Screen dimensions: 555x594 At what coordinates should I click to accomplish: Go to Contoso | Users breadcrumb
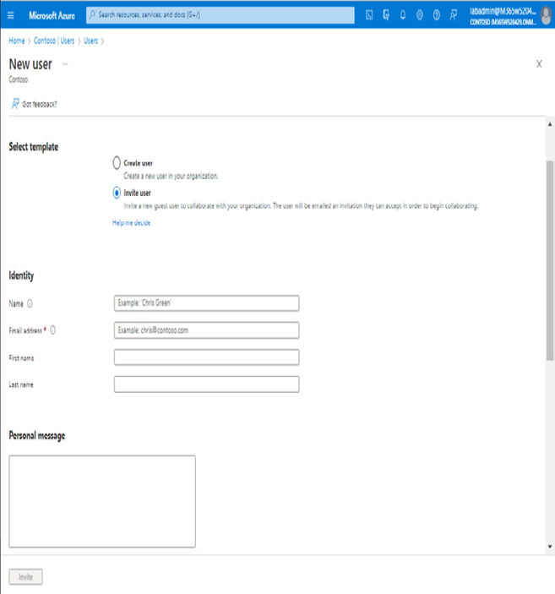(x=54, y=41)
